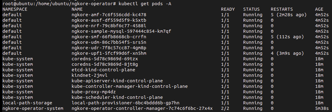This screenshot has width=332, height=112.
Task: Click the ngkore-upf1-5fcf99d6f-xn5hm pod name
Action: pyautogui.click(x=109, y=53)
